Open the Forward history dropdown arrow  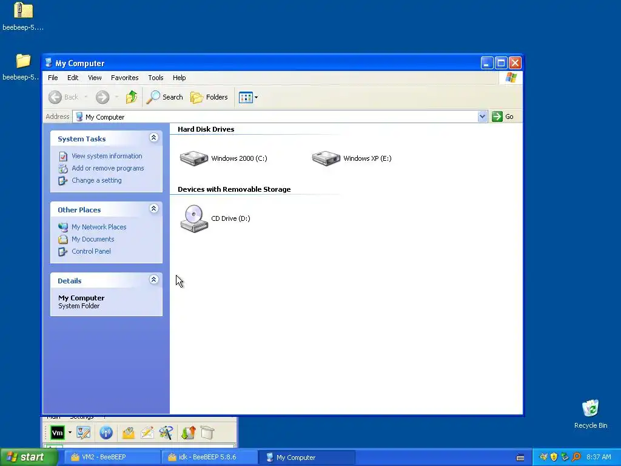[116, 97]
